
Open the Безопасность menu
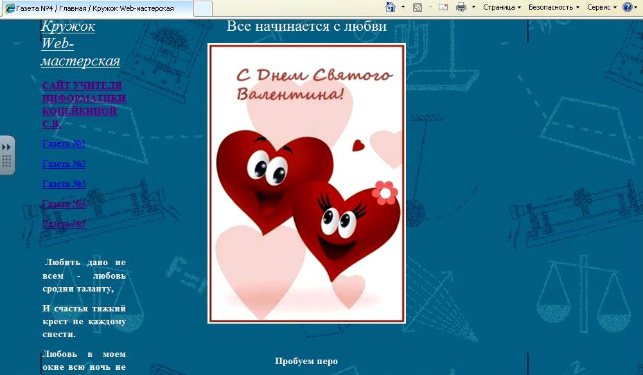[x=554, y=7]
